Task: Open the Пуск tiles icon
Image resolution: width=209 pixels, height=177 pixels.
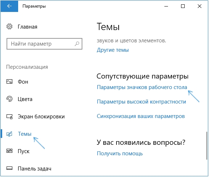Action: [x=9, y=151]
